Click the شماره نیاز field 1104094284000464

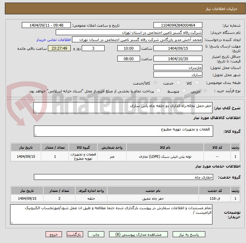click(178, 25)
